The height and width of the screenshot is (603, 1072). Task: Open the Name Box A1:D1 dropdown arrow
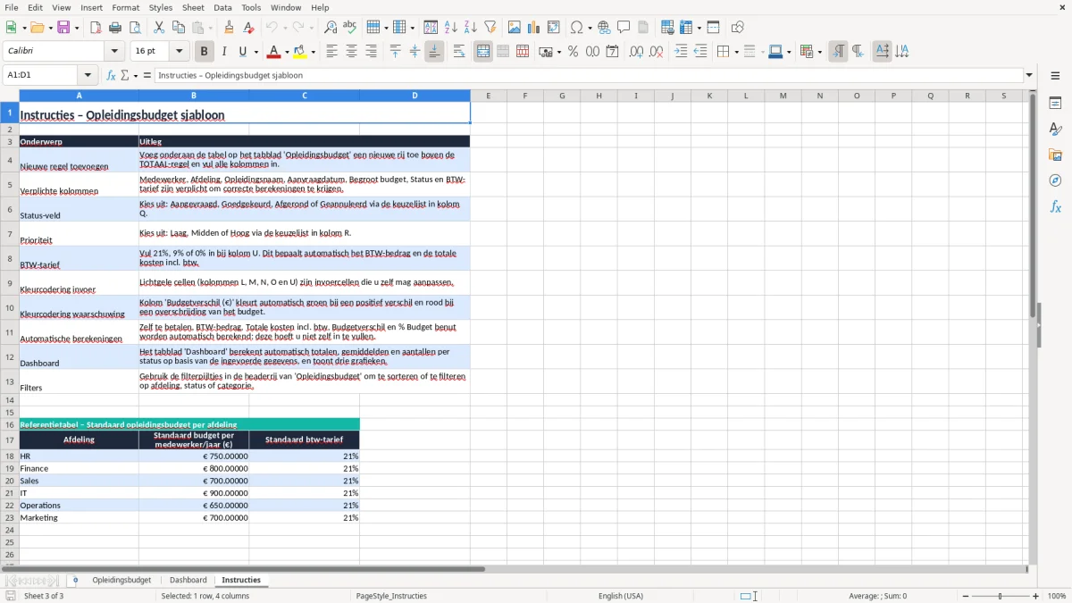(88, 76)
